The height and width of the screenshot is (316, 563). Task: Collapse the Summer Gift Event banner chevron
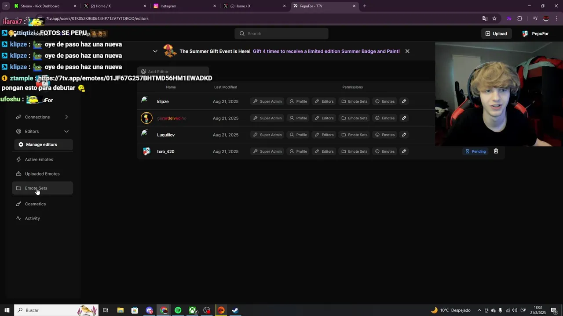(155, 51)
